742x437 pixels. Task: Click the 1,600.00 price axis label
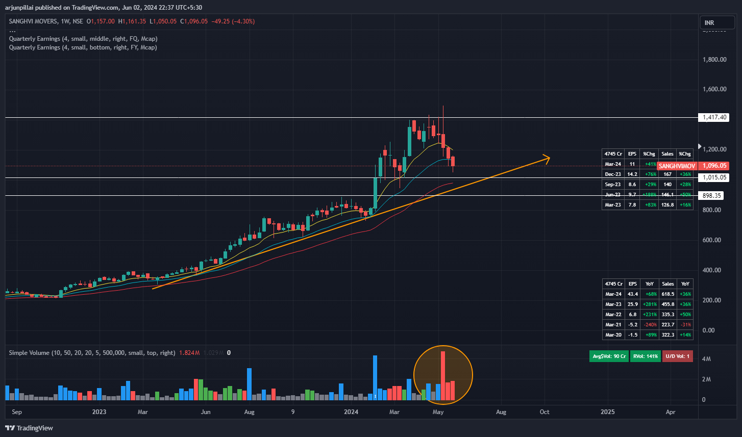pos(714,89)
